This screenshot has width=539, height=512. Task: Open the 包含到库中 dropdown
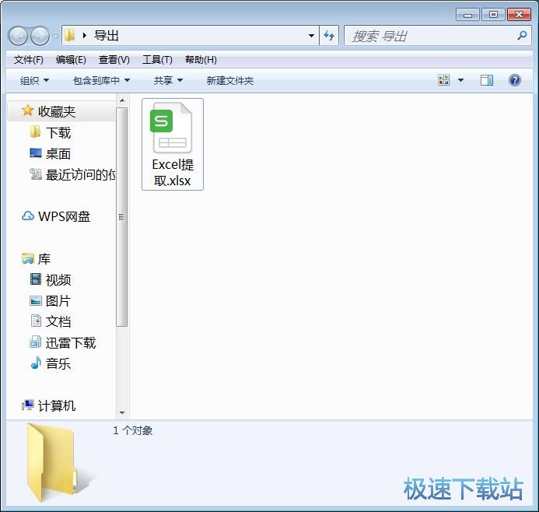coord(101,80)
